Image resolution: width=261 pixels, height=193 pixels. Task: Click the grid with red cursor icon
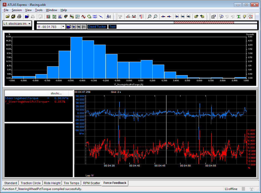[142, 16]
